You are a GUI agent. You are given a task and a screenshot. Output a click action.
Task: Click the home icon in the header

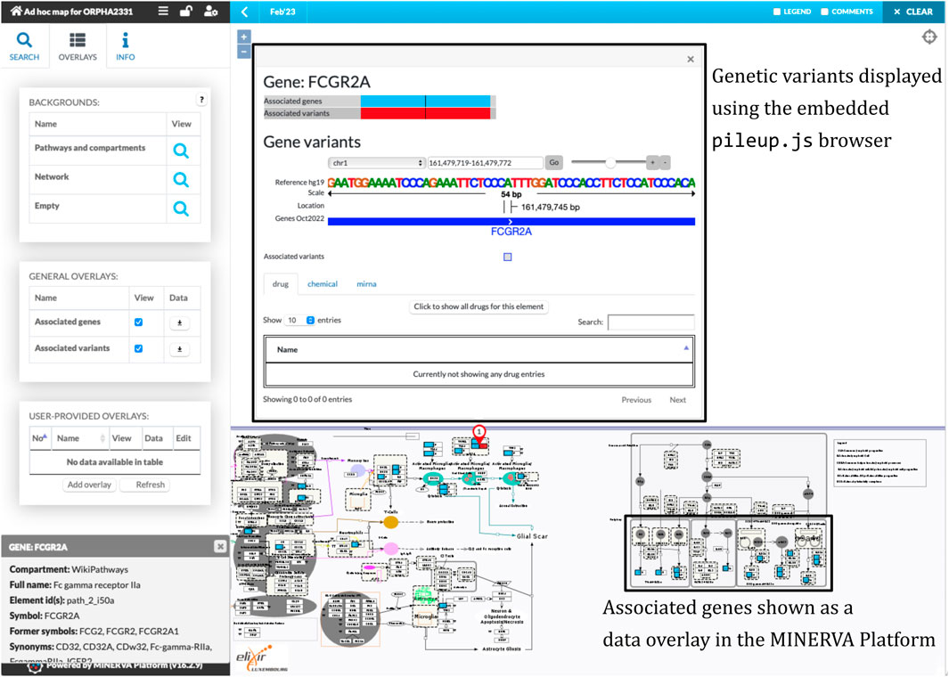pyautogui.click(x=16, y=11)
